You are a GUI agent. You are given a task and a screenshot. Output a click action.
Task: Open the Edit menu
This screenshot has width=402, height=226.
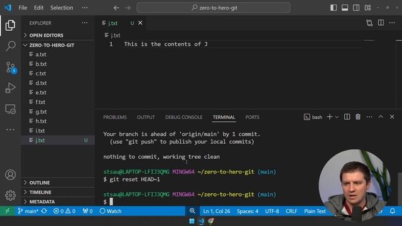point(39,8)
